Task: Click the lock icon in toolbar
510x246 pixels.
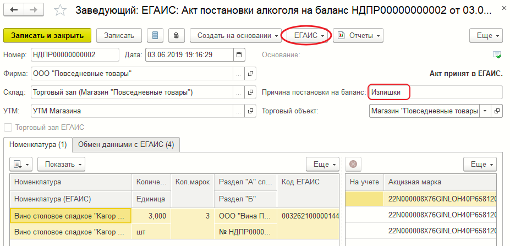Action: coord(176,35)
